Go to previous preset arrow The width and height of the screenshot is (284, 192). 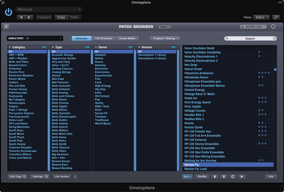click(x=21, y=17)
